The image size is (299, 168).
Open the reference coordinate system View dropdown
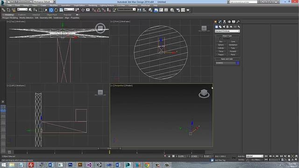pos(69,9)
